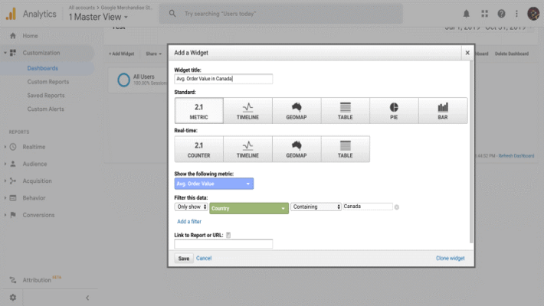Select the Bar chart widget type
Image resolution: width=544 pixels, height=306 pixels.
click(x=443, y=111)
